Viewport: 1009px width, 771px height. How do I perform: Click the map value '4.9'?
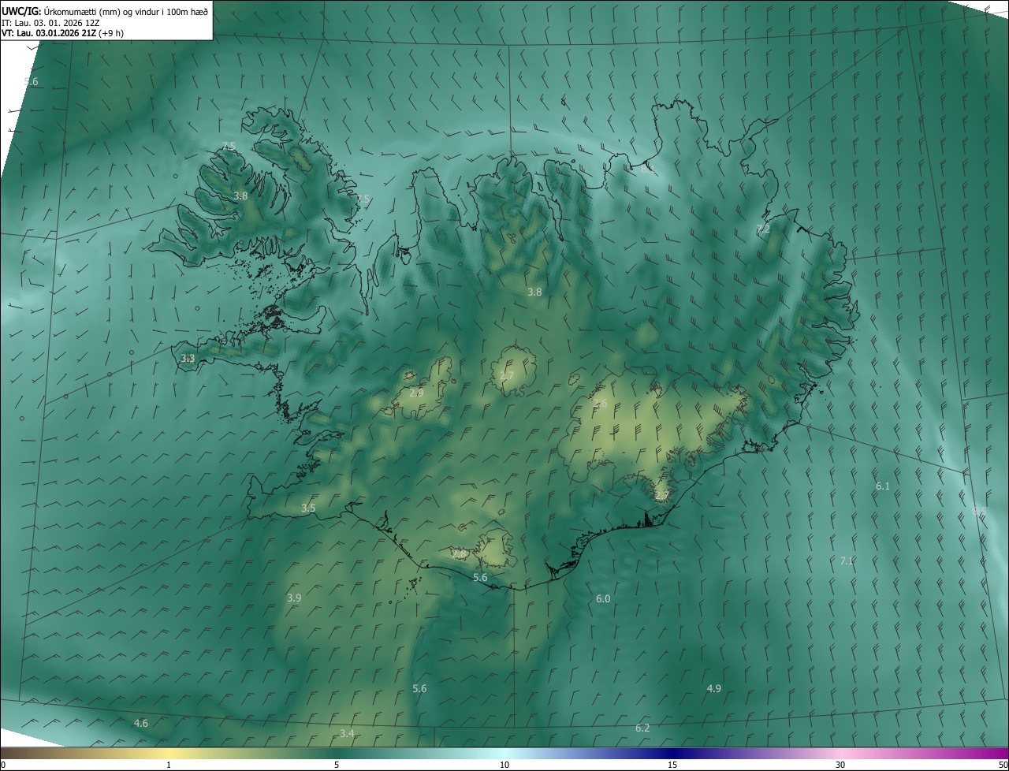click(713, 689)
